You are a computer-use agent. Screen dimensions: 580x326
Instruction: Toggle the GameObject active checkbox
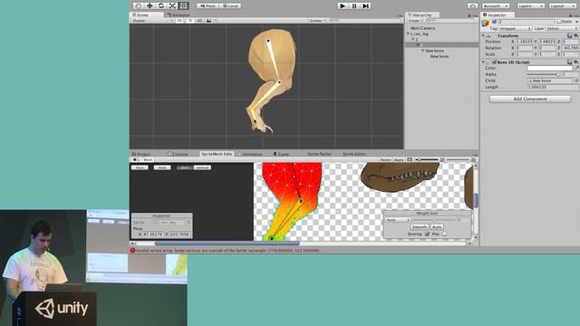click(494, 22)
